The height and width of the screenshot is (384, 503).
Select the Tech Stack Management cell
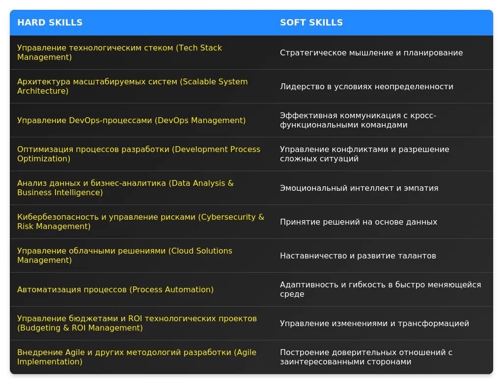[x=141, y=52]
